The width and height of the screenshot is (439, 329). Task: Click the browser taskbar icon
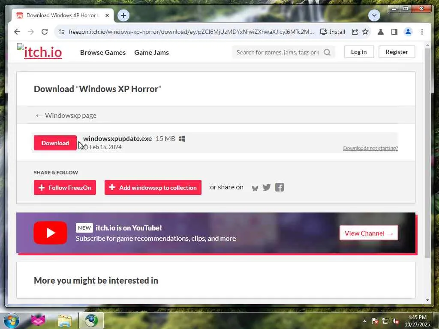[91, 320]
